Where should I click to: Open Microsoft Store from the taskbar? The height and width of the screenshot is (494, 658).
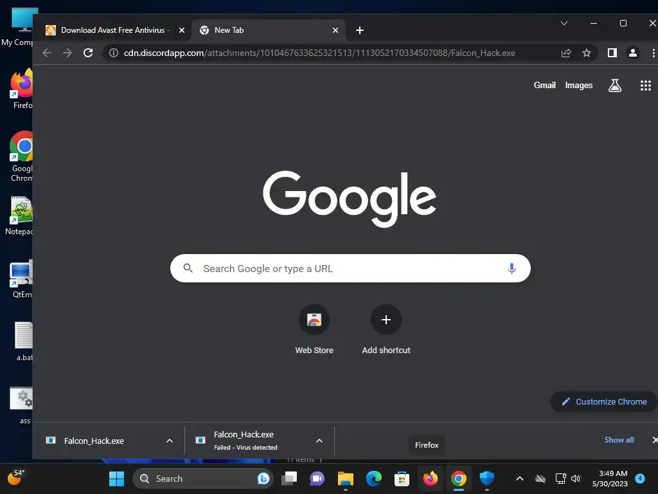(402, 479)
